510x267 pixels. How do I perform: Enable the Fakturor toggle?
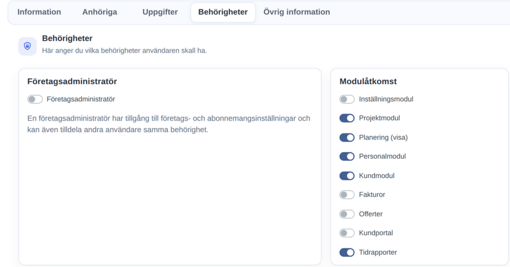coord(347,195)
